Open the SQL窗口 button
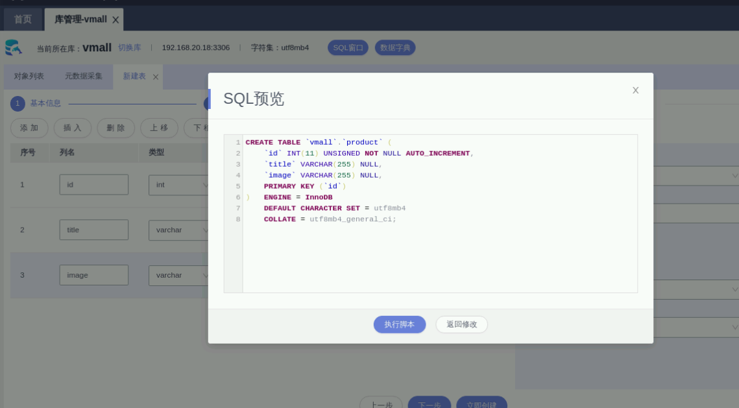The image size is (739, 408). [x=348, y=47]
